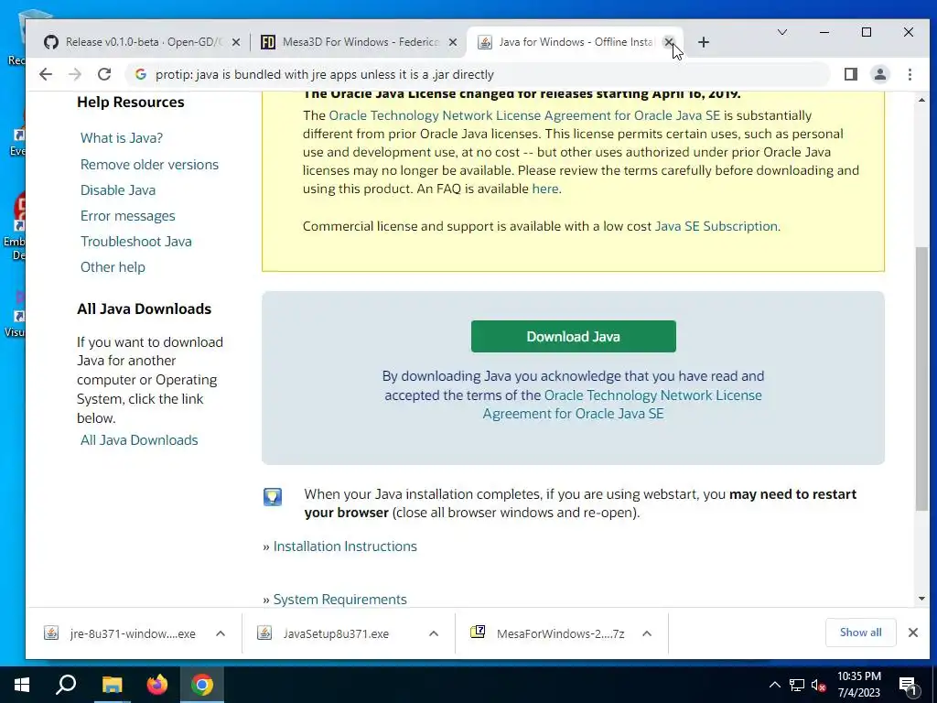This screenshot has width=937, height=703.
Task: Close the Release v0.1.0-beta GitHub tab
Action: click(236, 42)
